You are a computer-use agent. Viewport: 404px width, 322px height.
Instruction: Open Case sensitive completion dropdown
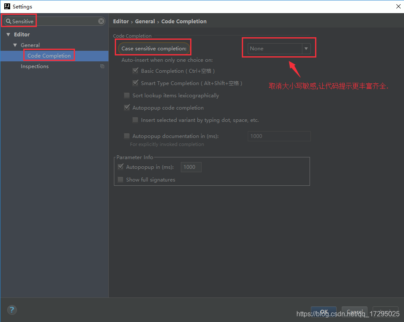279,48
